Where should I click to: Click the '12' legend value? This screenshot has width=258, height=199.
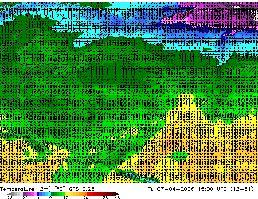click(66, 197)
